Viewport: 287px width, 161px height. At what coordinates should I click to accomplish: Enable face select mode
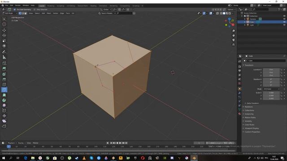[x=26, y=13]
